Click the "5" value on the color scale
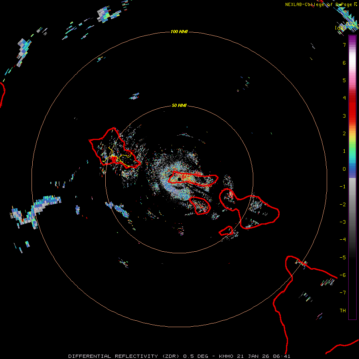The image size is (359, 359). pyautogui.click(x=344, y=80)
